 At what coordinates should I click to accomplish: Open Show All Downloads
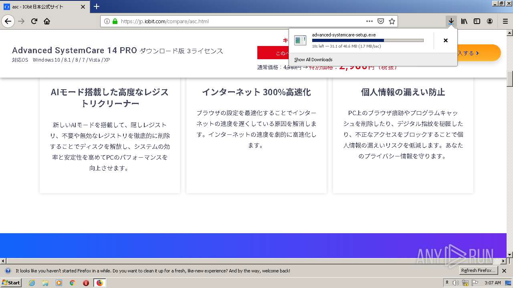313,60
